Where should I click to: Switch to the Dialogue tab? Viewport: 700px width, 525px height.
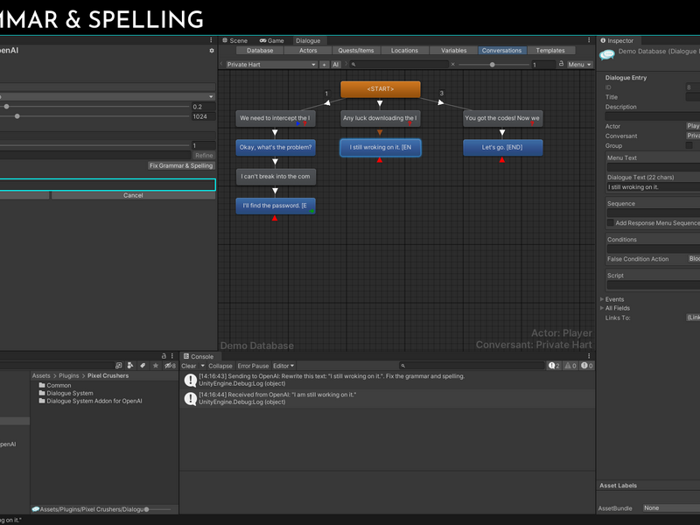coord(308,40)
